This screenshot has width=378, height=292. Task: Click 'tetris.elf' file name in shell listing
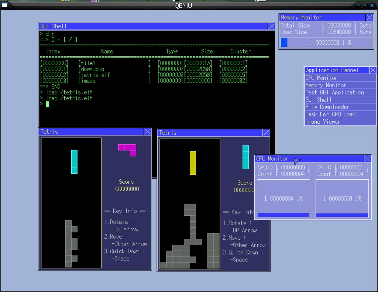click(x=96, y=75)
